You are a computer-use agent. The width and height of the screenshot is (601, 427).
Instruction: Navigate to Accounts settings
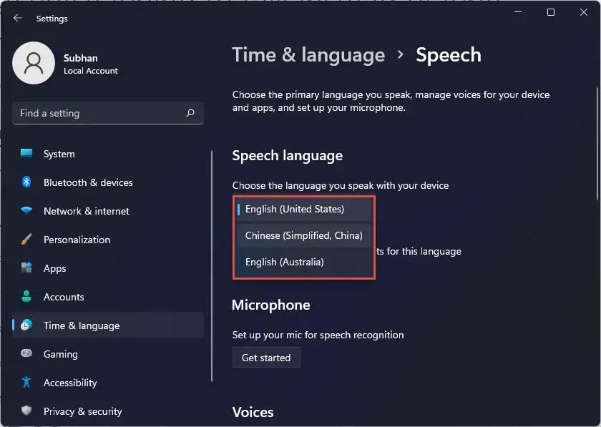[108, 297]
